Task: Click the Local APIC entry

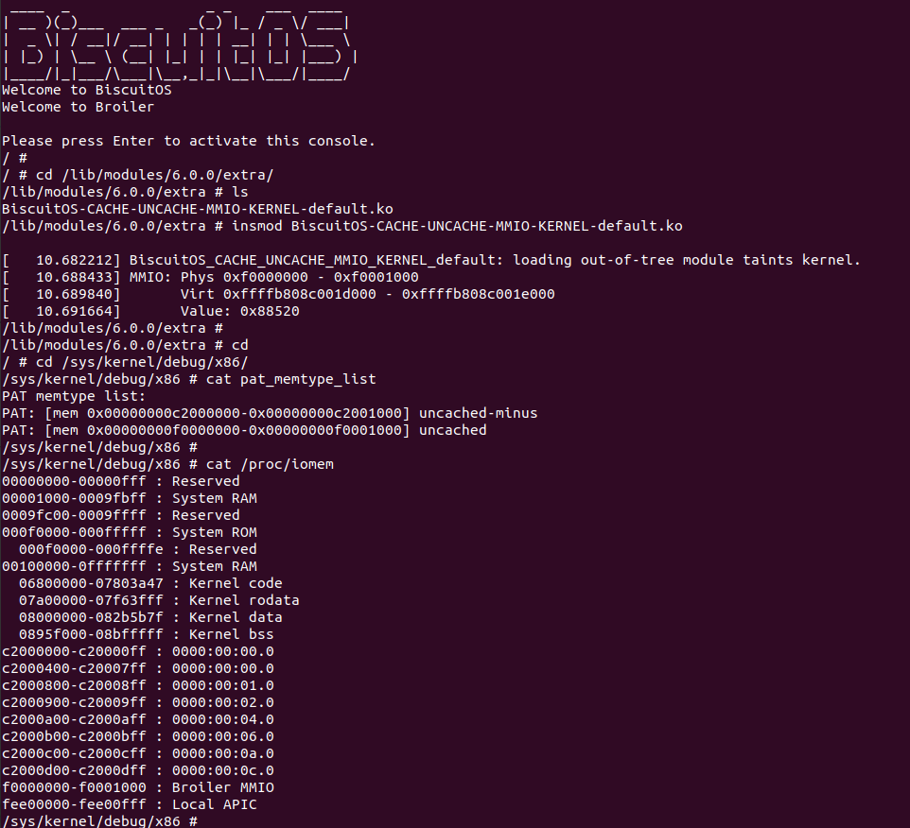Action: tap(129, 804)
